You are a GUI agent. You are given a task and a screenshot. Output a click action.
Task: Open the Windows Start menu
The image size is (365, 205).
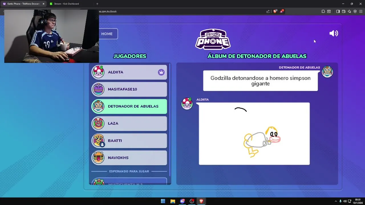tap(163, 201)
